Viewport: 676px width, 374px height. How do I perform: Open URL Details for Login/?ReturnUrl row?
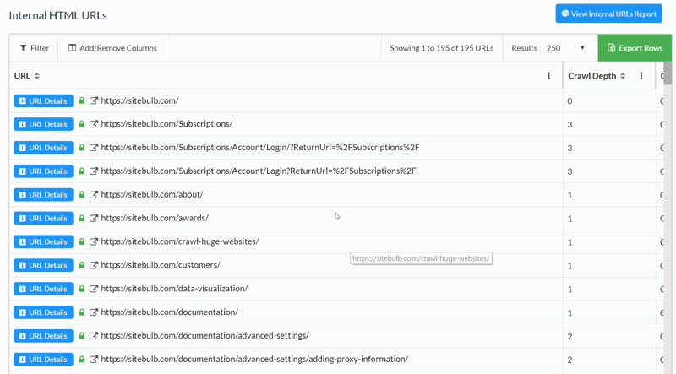(43, 148)
